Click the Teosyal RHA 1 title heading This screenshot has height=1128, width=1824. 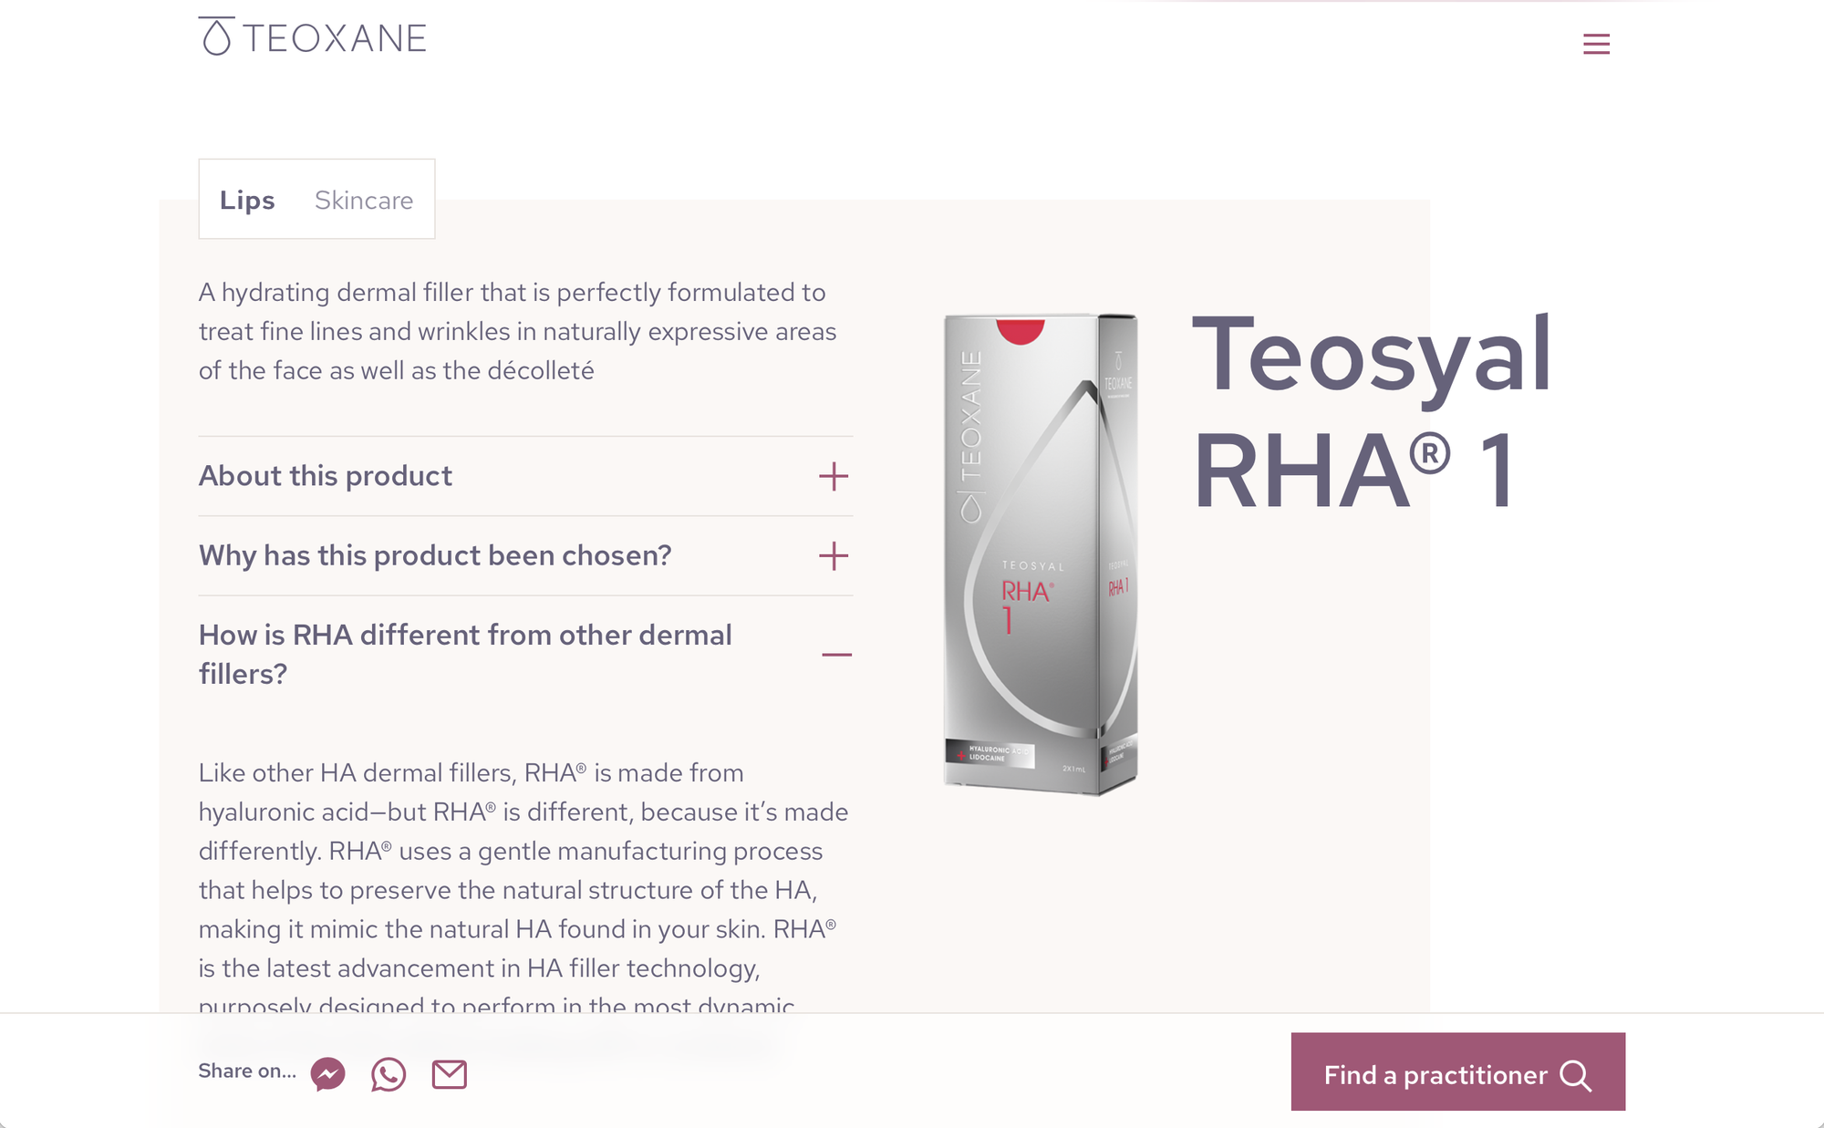pos(1373,411)
